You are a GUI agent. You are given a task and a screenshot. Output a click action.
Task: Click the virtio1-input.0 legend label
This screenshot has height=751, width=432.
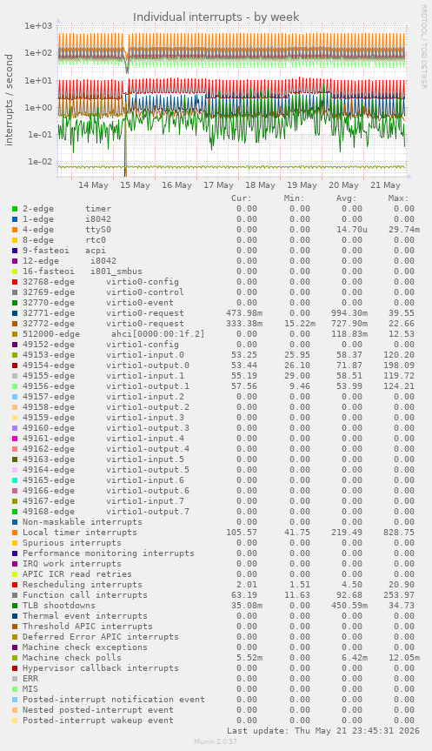(145, 355)
